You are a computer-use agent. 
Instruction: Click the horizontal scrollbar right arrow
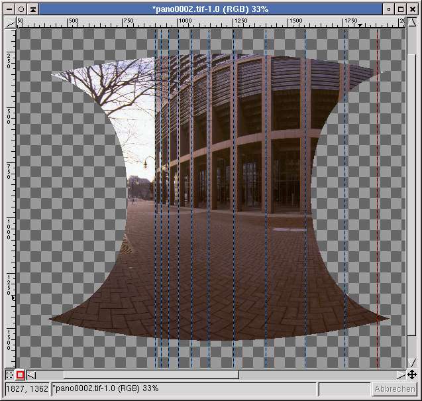[x=401, y=374]
